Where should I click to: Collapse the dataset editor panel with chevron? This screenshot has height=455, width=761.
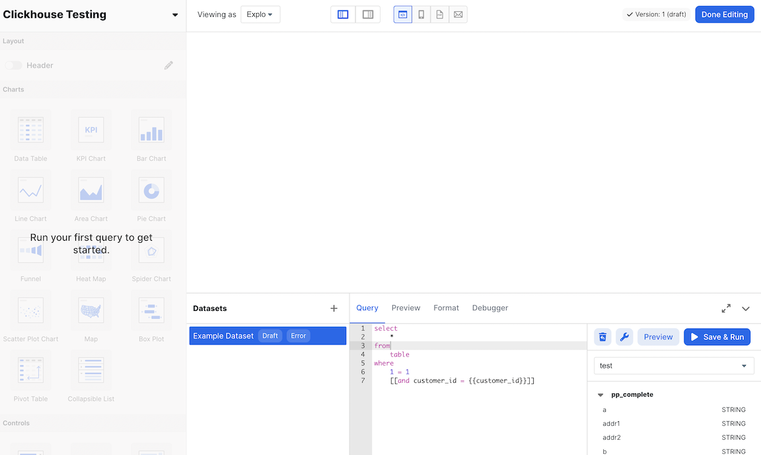click(746, 308)
